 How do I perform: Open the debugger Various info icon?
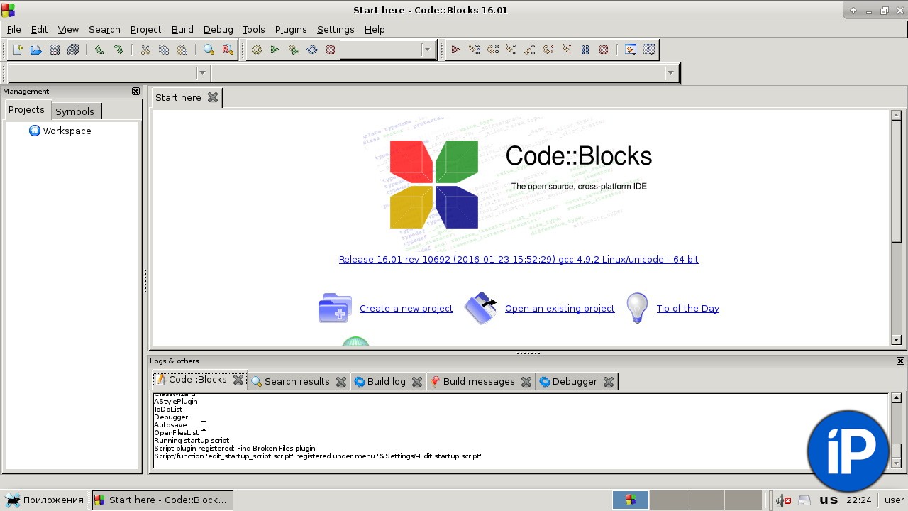[649, 50]
